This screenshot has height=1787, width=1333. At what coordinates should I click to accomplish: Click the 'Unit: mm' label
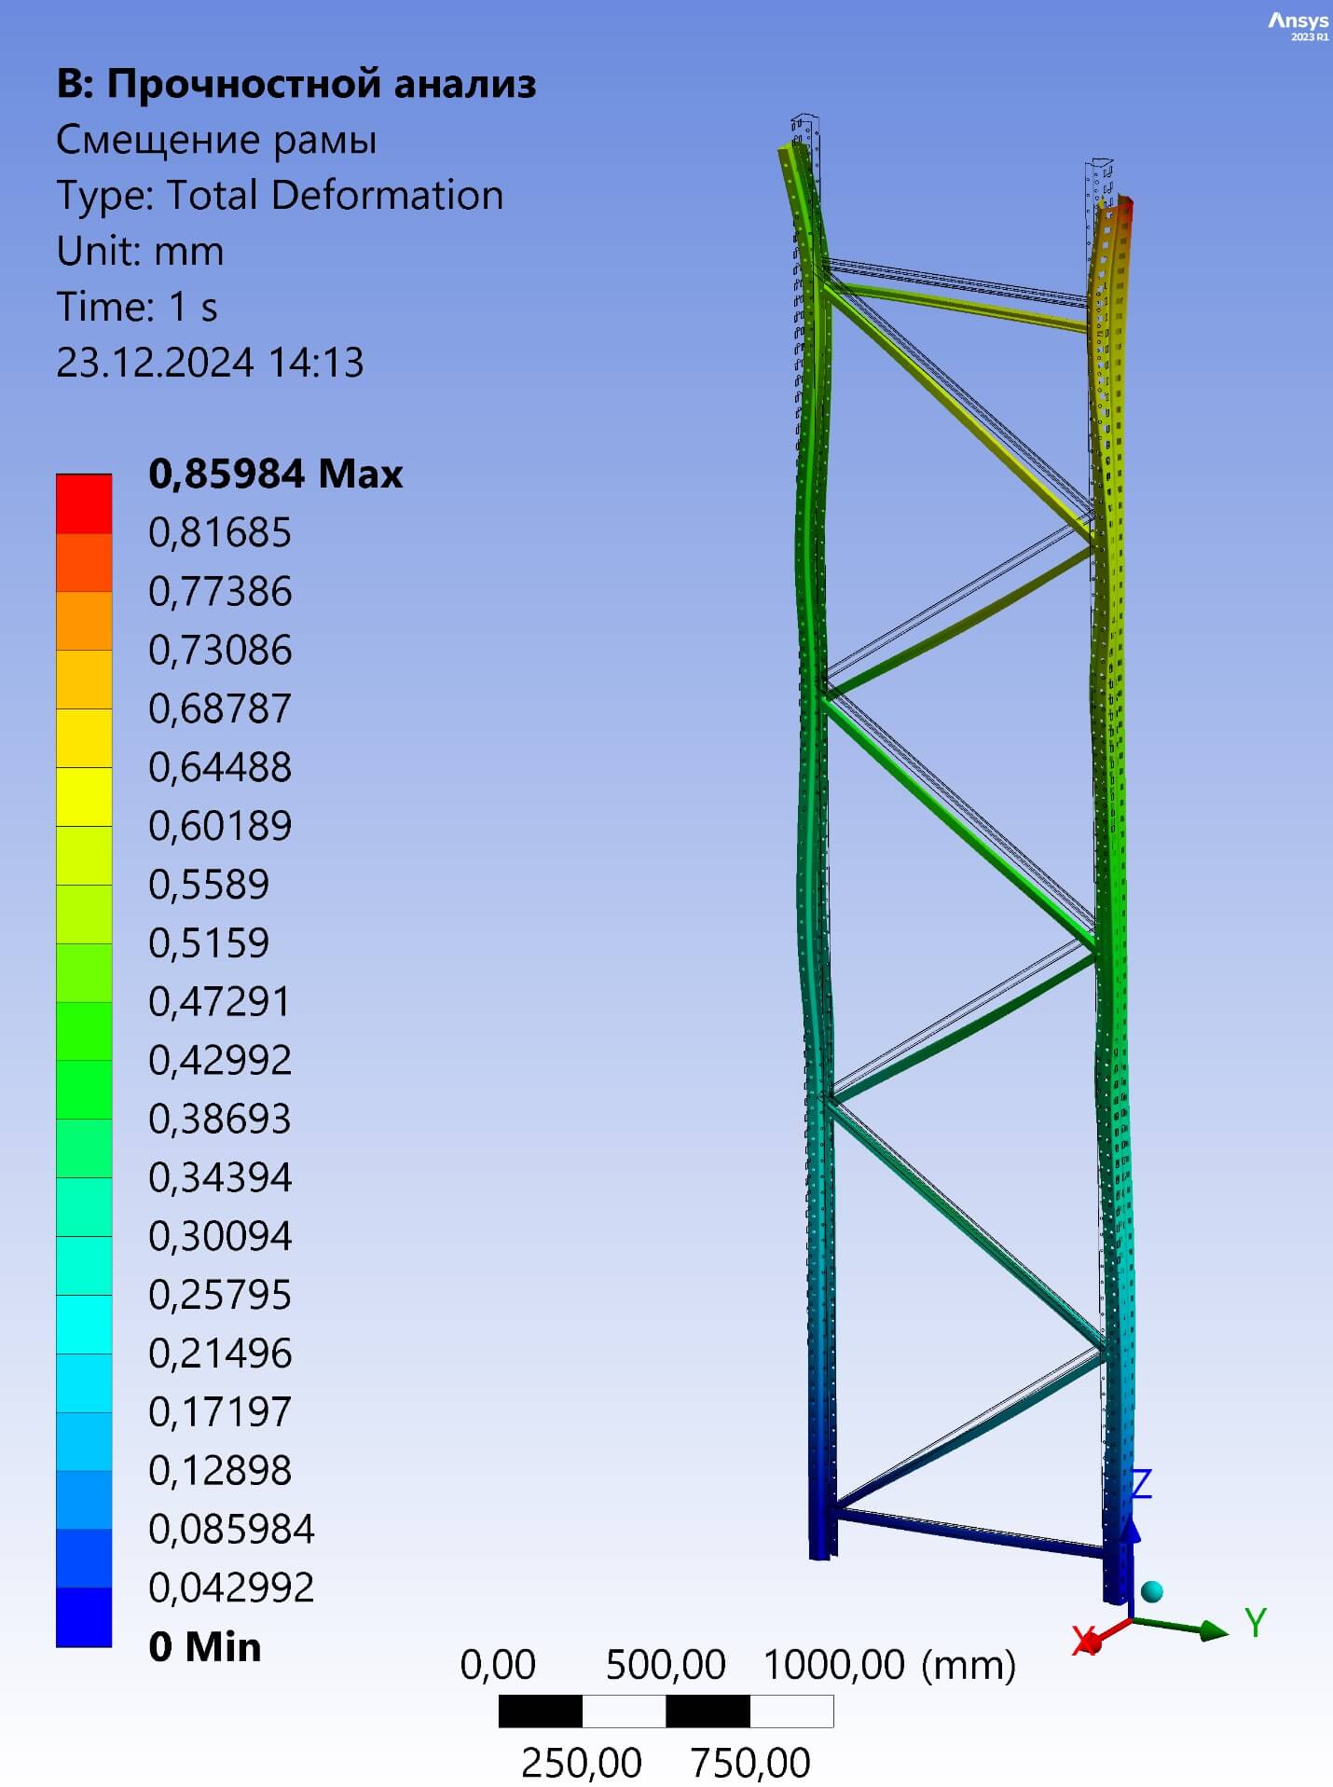(x=140, y=252)
